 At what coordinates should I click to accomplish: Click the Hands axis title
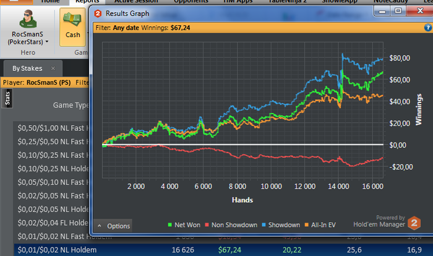pyautogui.click(x=242, y=200)
